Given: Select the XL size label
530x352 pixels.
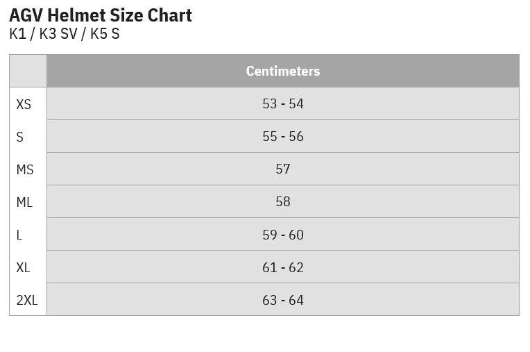Looking at the screenshot, I should tap(23, 267).
